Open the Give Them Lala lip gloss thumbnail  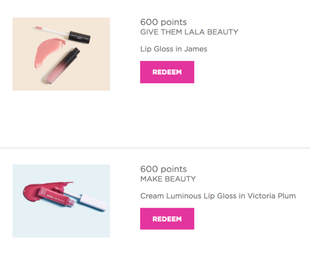[61, 54]
